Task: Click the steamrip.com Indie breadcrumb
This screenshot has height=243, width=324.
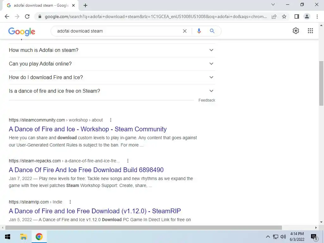Action: (x=35, y=202)
